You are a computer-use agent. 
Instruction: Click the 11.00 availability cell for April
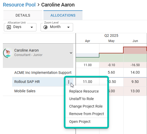[x=88, y=65]
